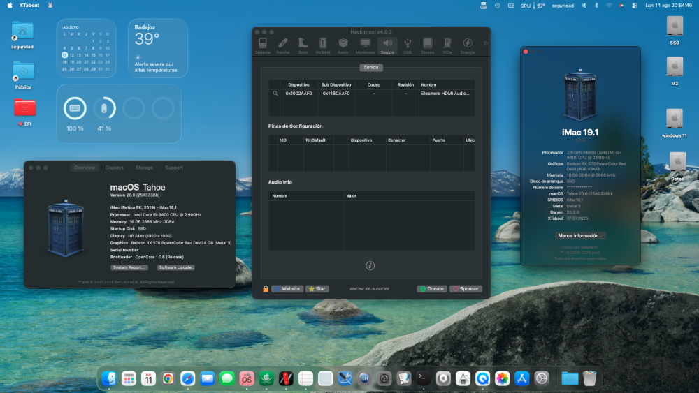The image size is (699, 393).
Task: Open the USB section in Hackintool
Action: 408,46
